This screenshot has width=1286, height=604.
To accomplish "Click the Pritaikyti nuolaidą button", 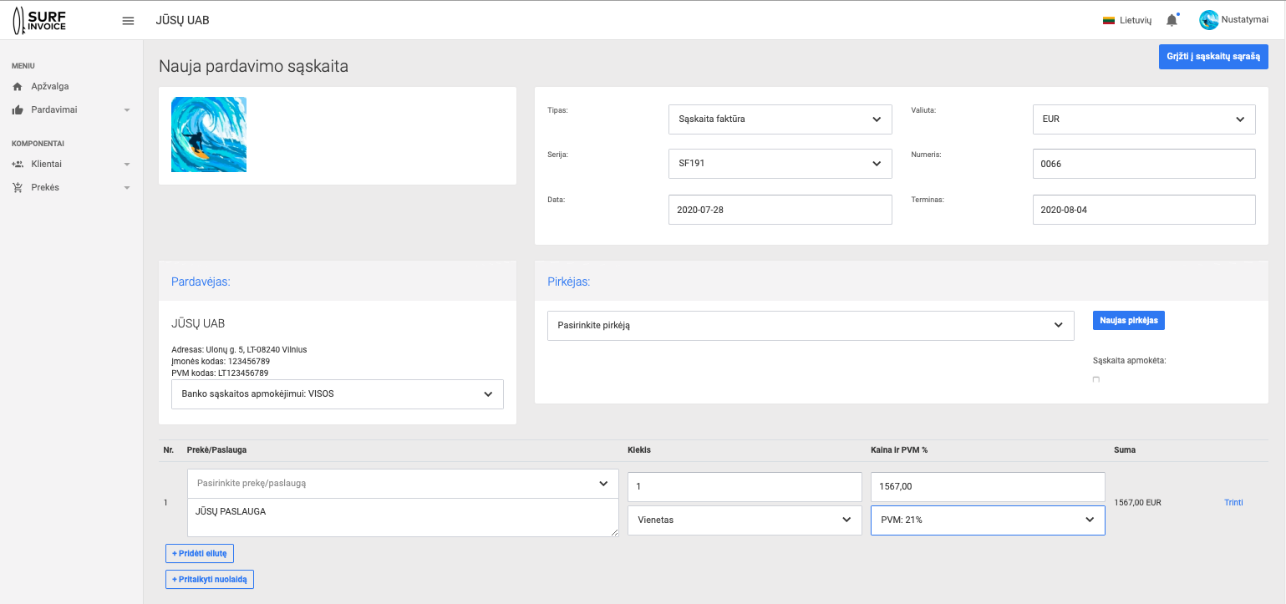I will pyautogui.click(x=210, y=580).
